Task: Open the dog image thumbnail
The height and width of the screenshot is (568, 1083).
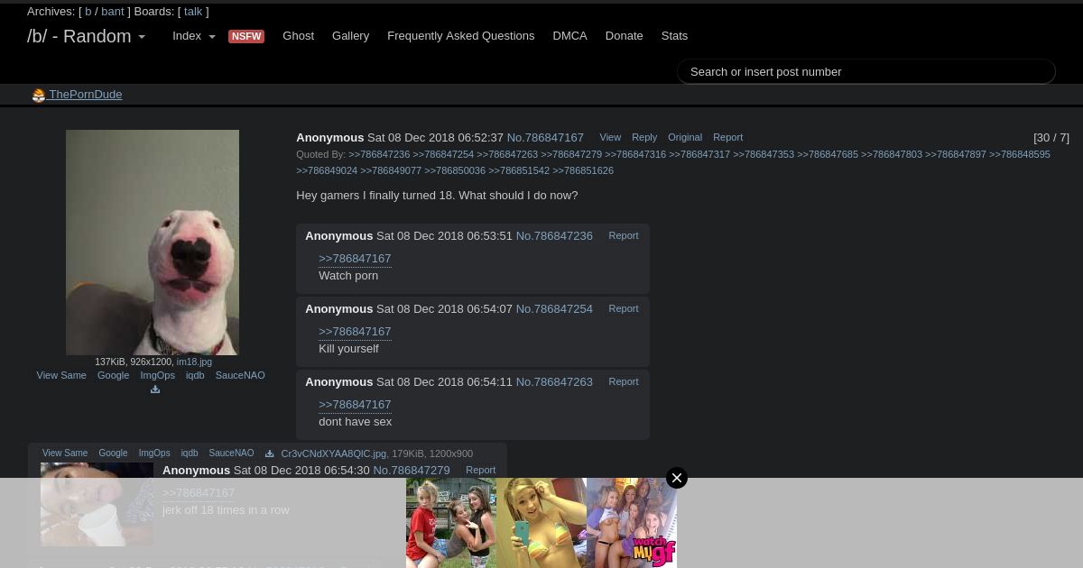Action: pos(153,243)
